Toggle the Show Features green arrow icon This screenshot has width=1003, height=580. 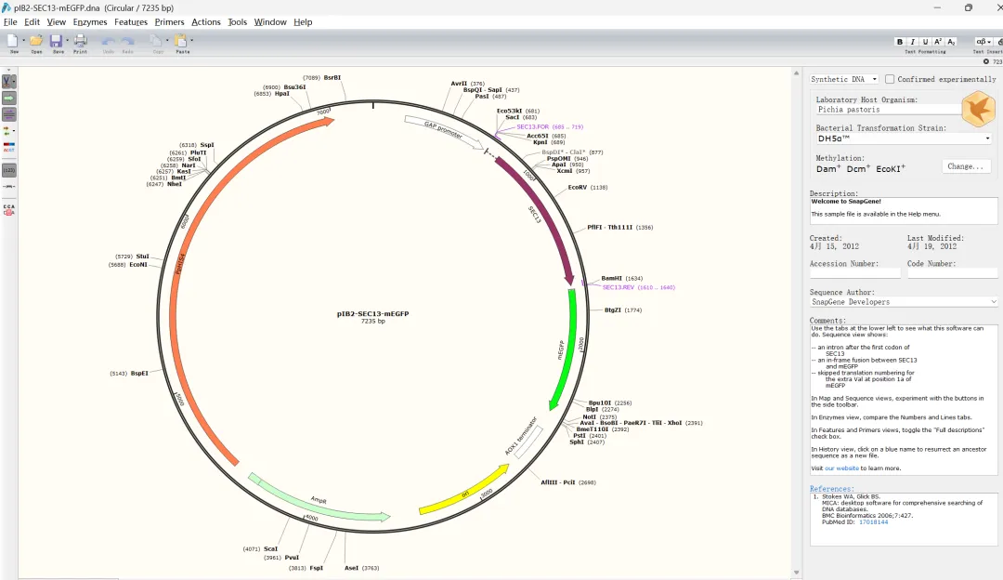9,98
